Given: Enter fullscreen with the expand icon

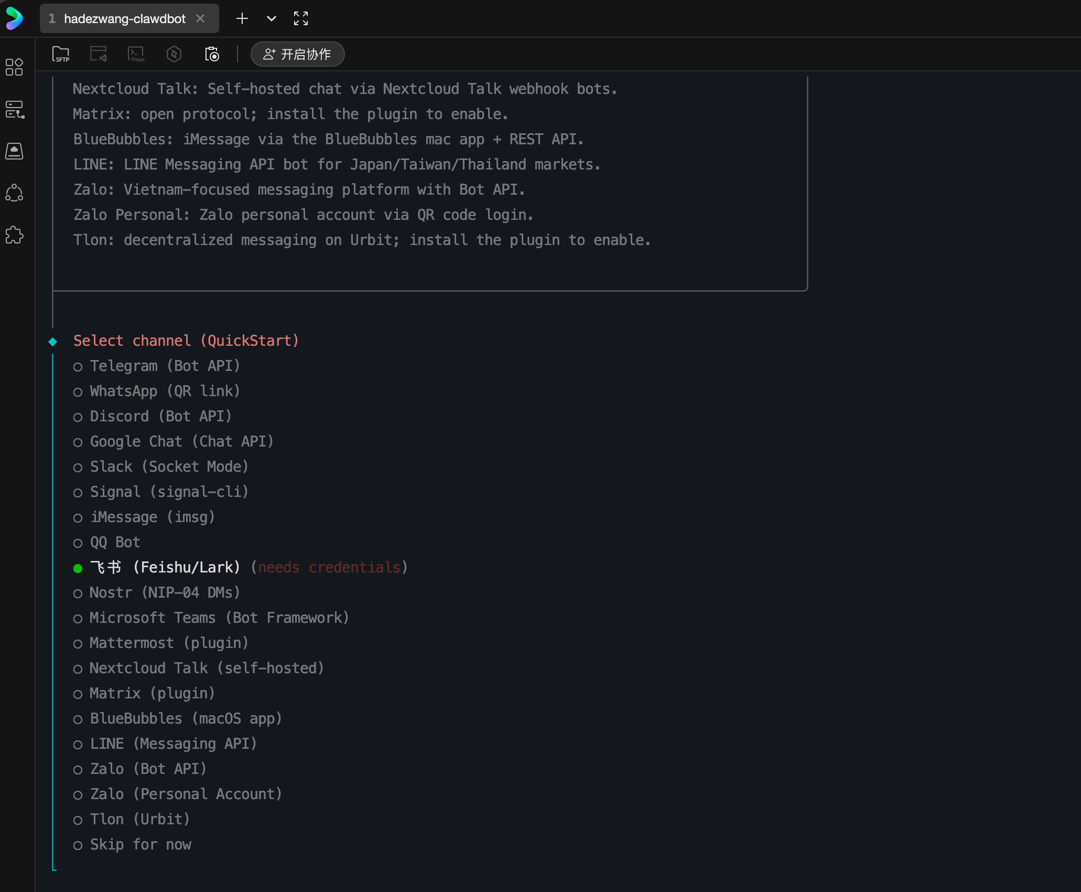Looking at the screenshot, I should 301,19.
